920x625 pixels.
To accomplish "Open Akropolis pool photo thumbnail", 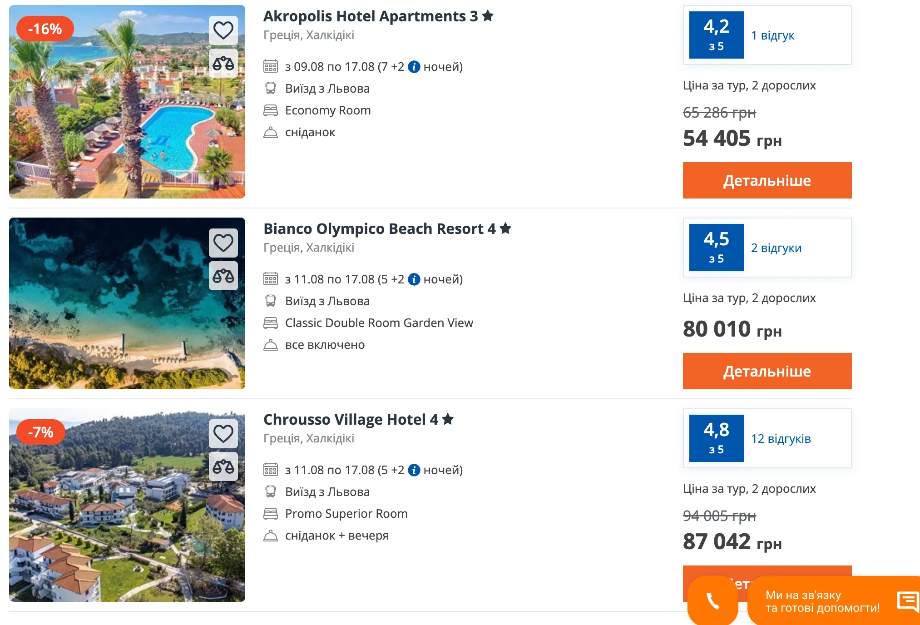I will (127, 102).
